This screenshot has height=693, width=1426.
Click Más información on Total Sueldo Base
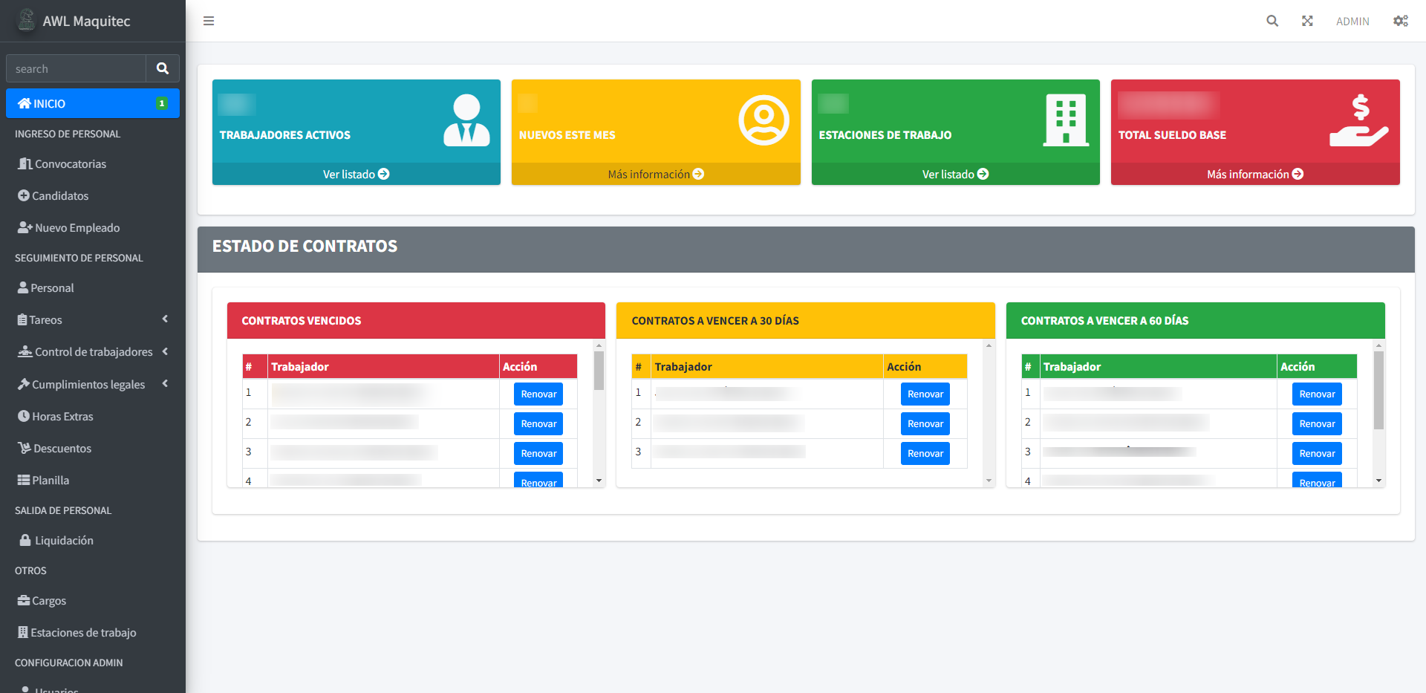click(1254, 174)
